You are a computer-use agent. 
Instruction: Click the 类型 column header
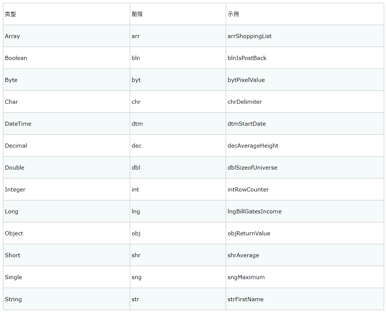coord(10,14)
